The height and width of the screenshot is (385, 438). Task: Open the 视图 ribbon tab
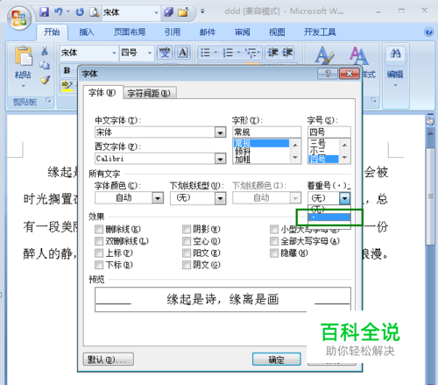(x=277, y=32)
